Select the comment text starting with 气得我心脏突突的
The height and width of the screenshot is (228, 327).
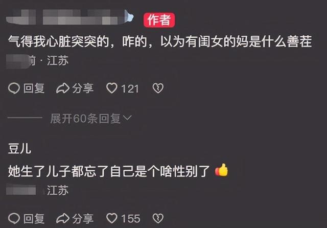(x=160, y=41)
